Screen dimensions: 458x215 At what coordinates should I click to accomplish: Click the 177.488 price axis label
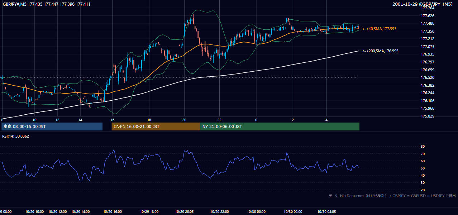click(x=427, y=24)
